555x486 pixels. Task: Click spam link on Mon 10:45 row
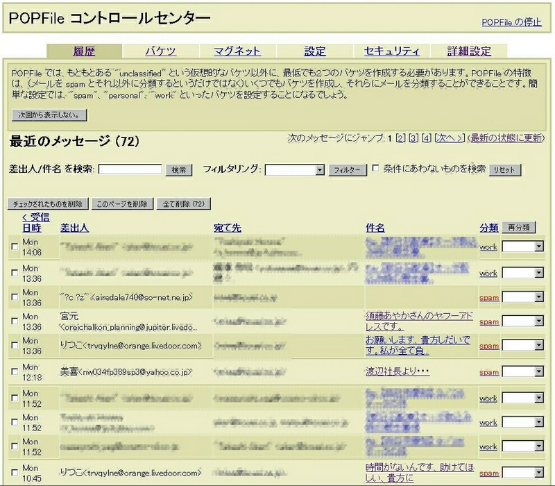click(489, 474)
